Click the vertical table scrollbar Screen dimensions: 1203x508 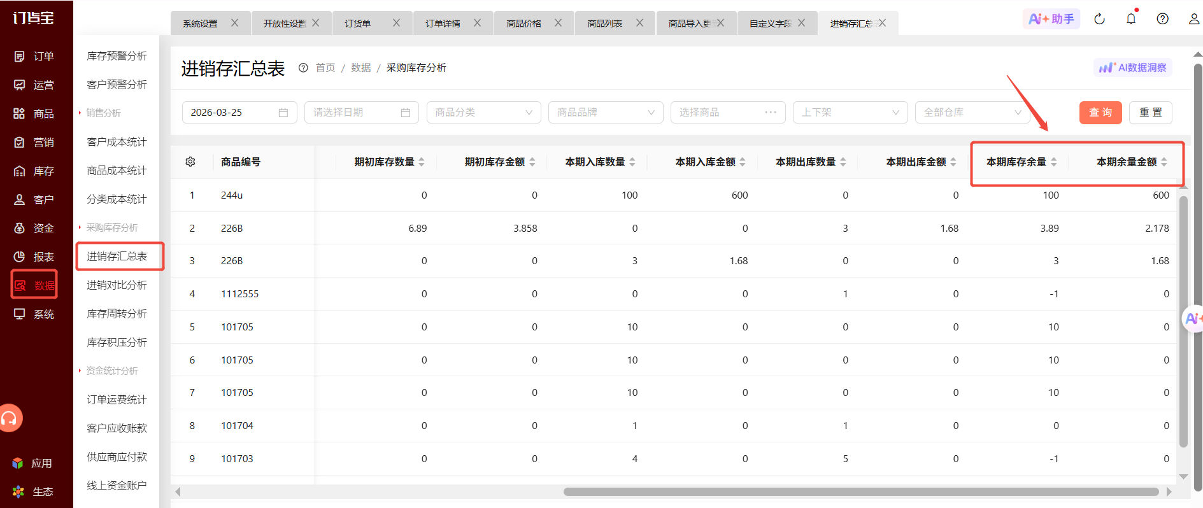pos(1183,321)
